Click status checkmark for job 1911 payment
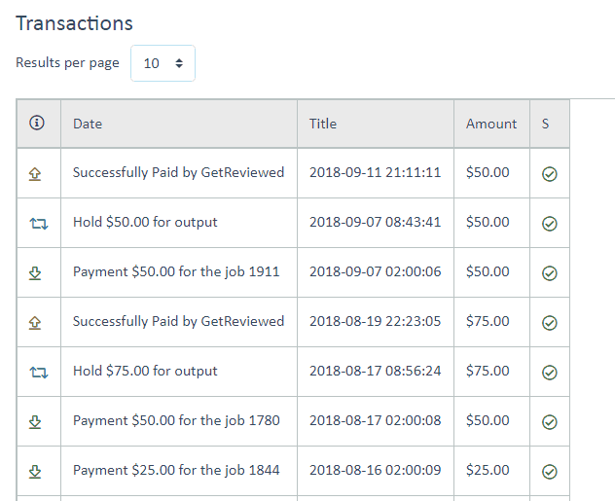The height and width of the screenshot is (501, 615). point(549,273)
